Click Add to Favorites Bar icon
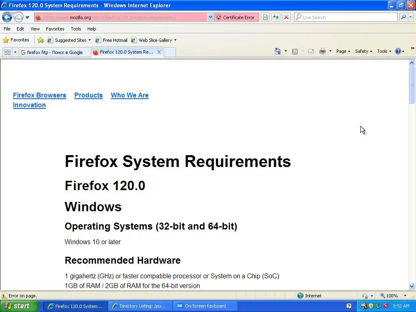This screenshot has width=416, height=312. pyautogui.click(x=41, y=40)
